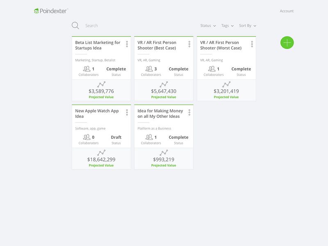Open Idea for Making Money on all My Other Ideas

160,114
